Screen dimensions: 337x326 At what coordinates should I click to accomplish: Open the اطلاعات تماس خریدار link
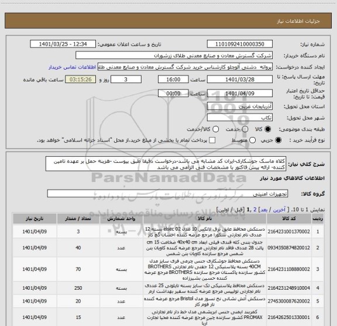tap(72, 67)
